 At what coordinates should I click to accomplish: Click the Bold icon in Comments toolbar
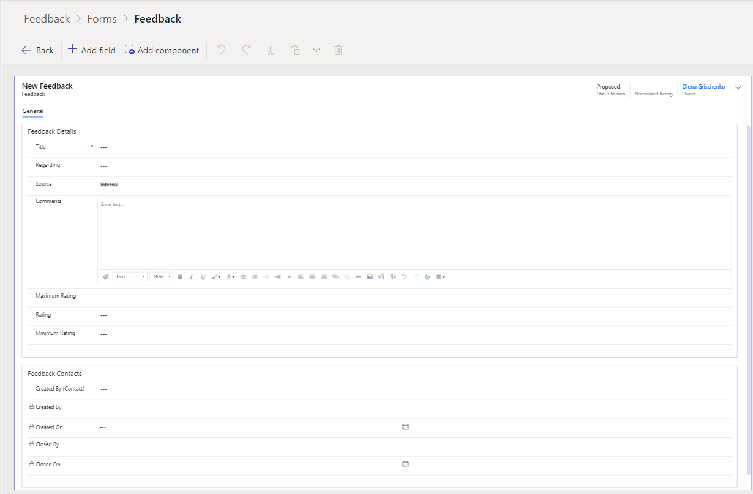pyautogui.click(x=180, y=277)
